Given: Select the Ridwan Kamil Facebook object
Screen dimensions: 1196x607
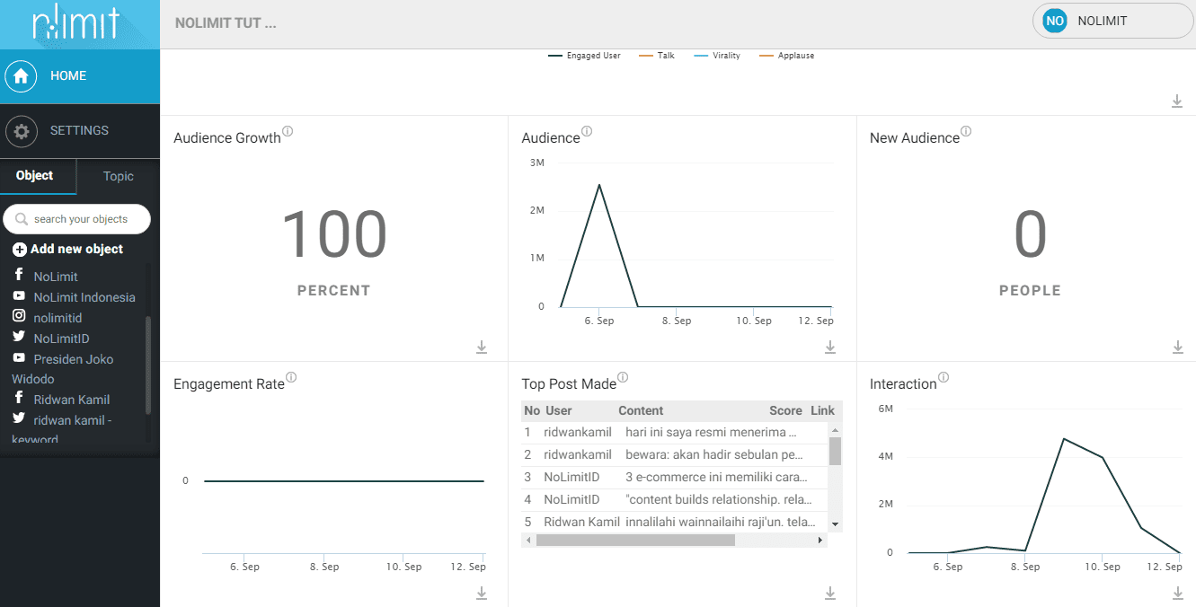Looking at the screenshot, I should coord(72,400).
